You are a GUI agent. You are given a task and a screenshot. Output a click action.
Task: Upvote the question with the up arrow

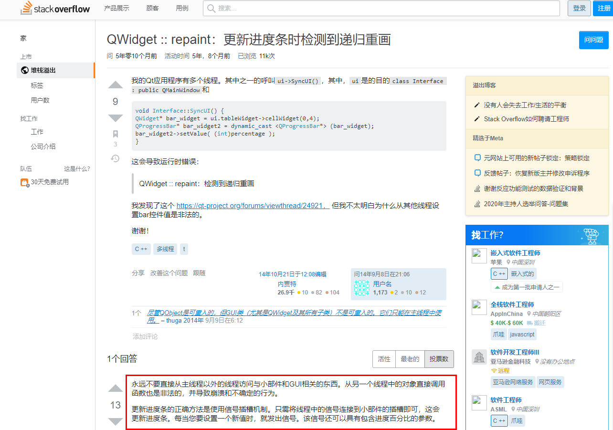coord(115,84)
